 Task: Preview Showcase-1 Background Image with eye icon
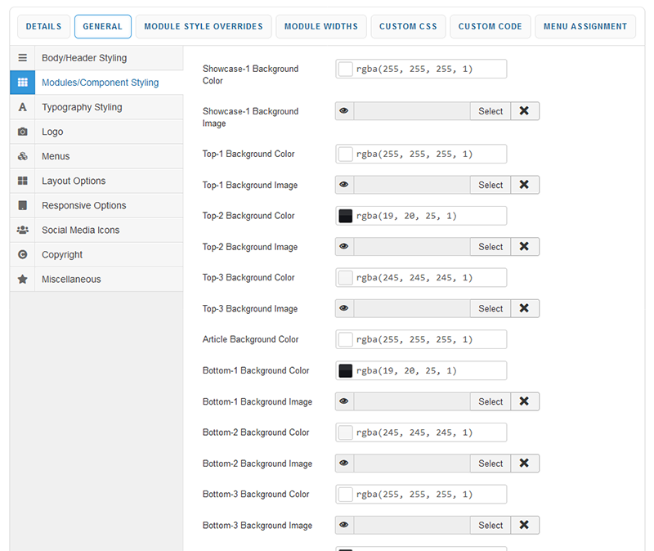point(344,111)
